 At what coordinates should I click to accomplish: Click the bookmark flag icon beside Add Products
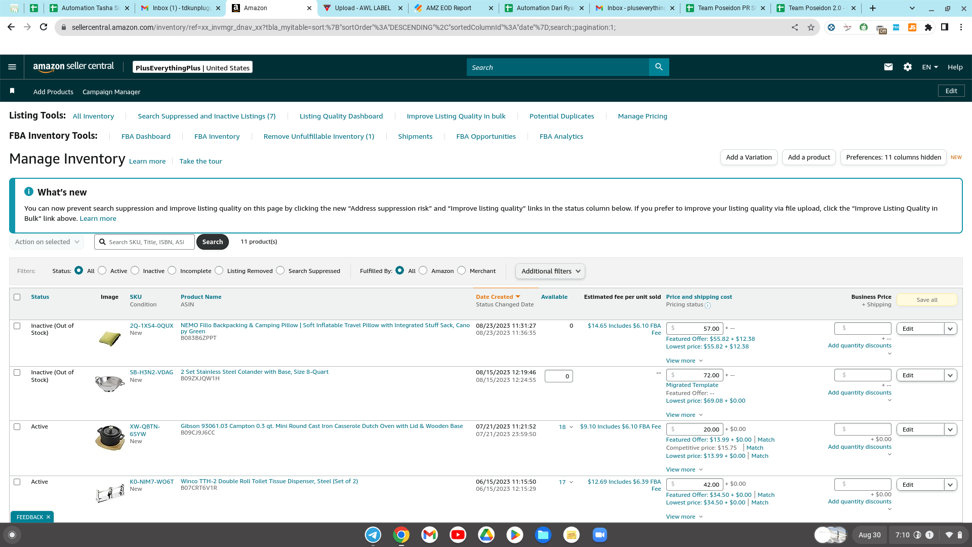(x=12, y=91)
